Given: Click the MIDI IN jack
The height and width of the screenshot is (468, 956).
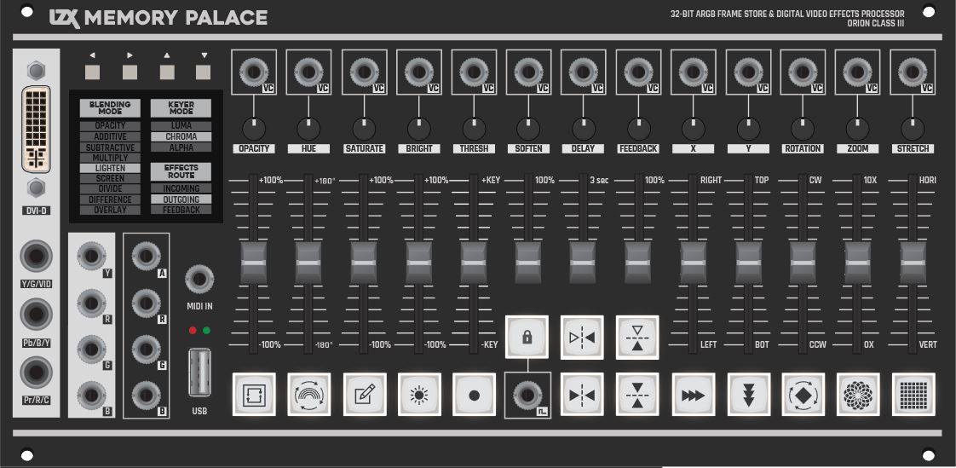Looking at the screenshot, I should point(199,280).
